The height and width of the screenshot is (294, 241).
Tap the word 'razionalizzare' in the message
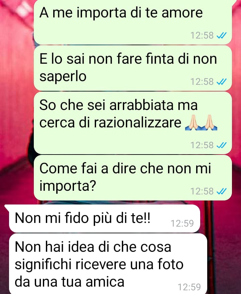pos(138,123)
